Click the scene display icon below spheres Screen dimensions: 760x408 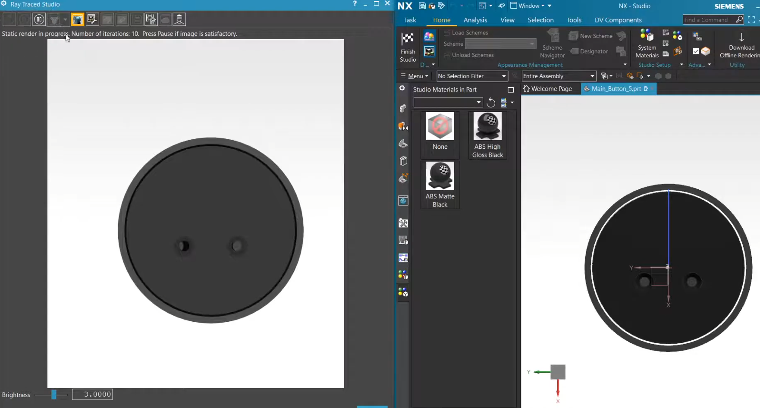tap(429, 52)
